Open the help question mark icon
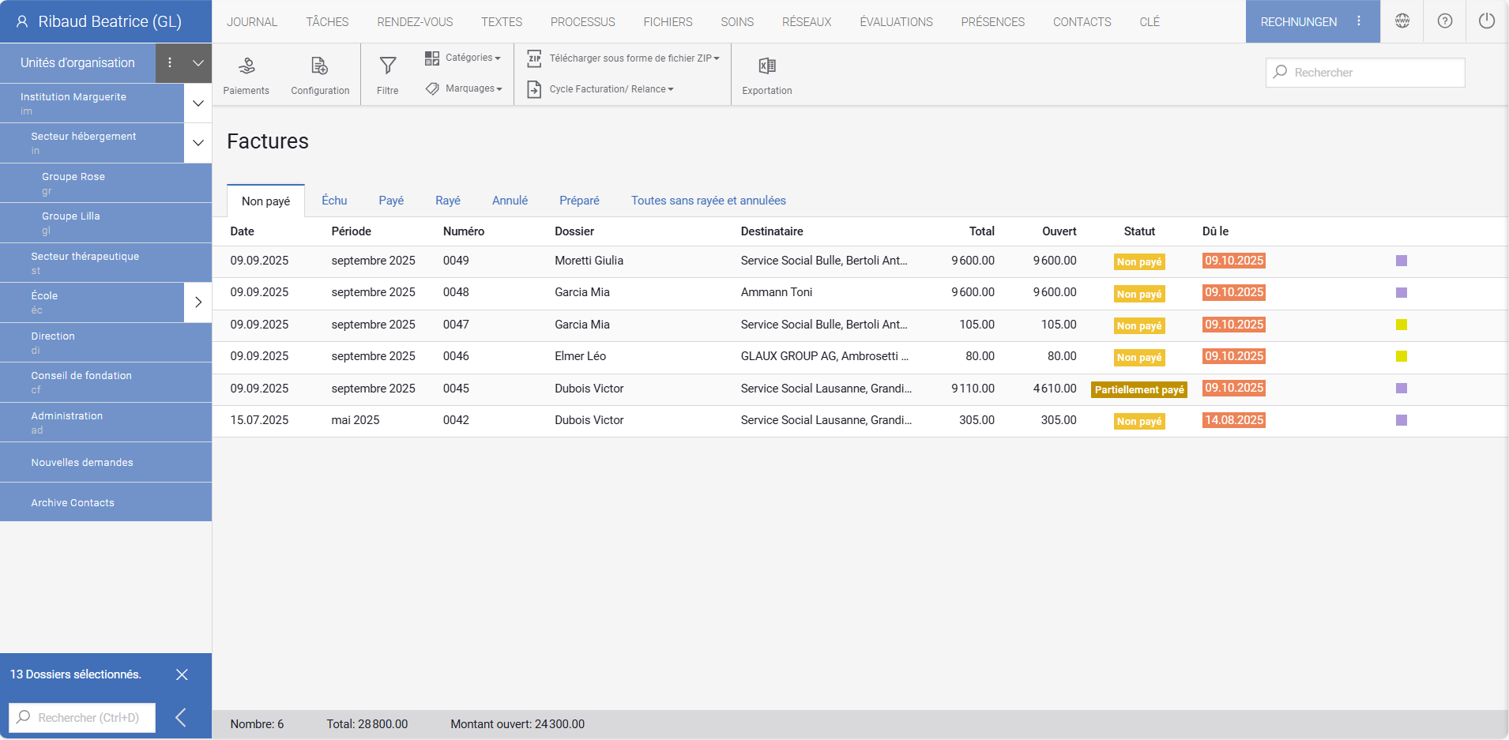This screenshot has height=740, width=1509. (1444, 21)
